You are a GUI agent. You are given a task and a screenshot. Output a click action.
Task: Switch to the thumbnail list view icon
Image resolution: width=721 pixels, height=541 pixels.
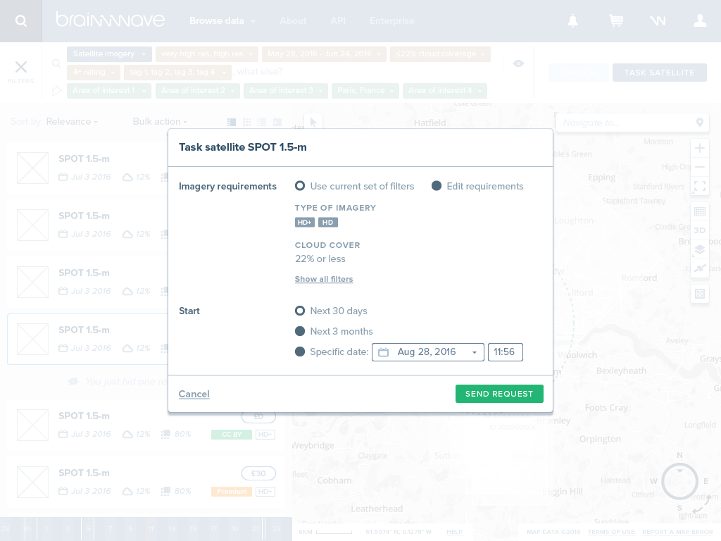[x=232, y=122]
